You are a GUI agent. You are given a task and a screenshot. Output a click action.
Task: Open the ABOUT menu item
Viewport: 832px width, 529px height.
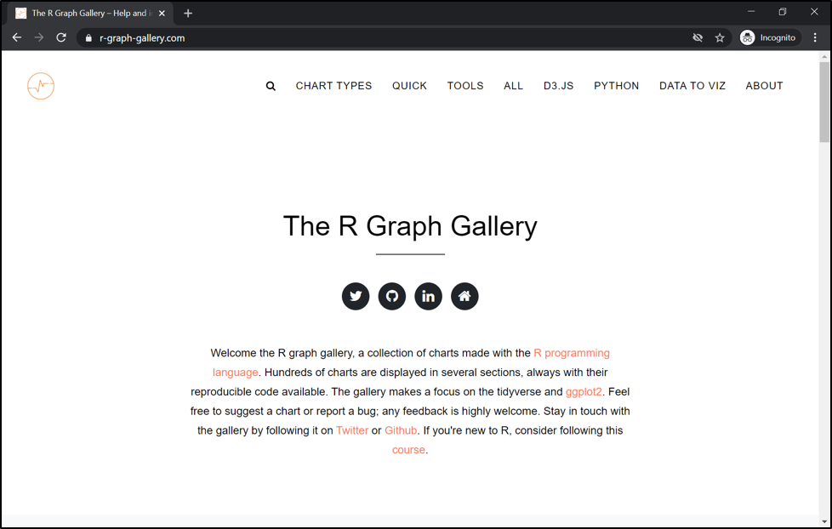click(765, 86)
